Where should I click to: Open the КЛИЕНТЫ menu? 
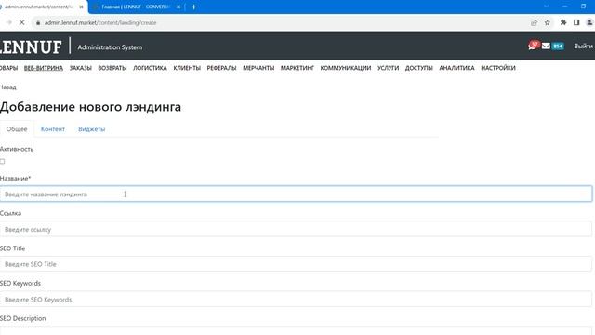[187, 68]
